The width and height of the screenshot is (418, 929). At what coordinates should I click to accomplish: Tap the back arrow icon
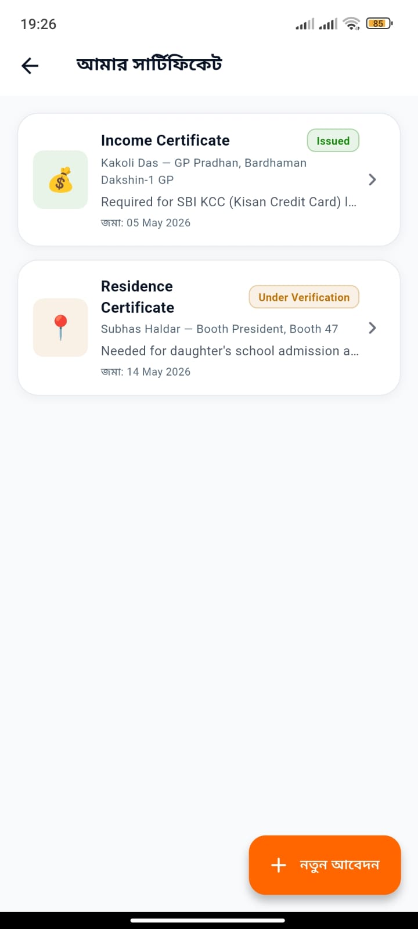[x=30, y=66]
